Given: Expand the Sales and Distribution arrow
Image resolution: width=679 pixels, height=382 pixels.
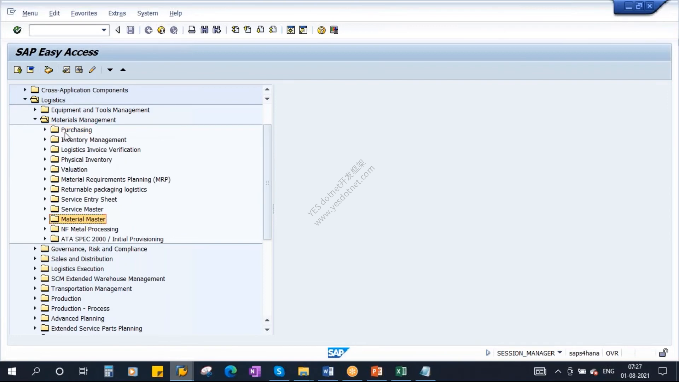Looking at the screenshot, I should (35, 259).
